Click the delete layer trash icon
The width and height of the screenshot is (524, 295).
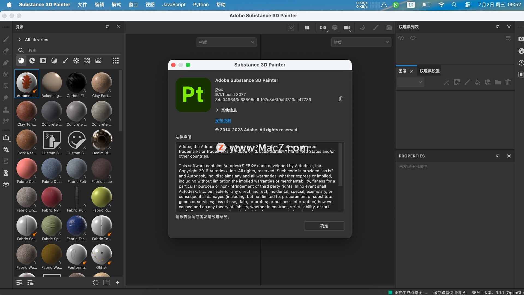coord(508,82)
